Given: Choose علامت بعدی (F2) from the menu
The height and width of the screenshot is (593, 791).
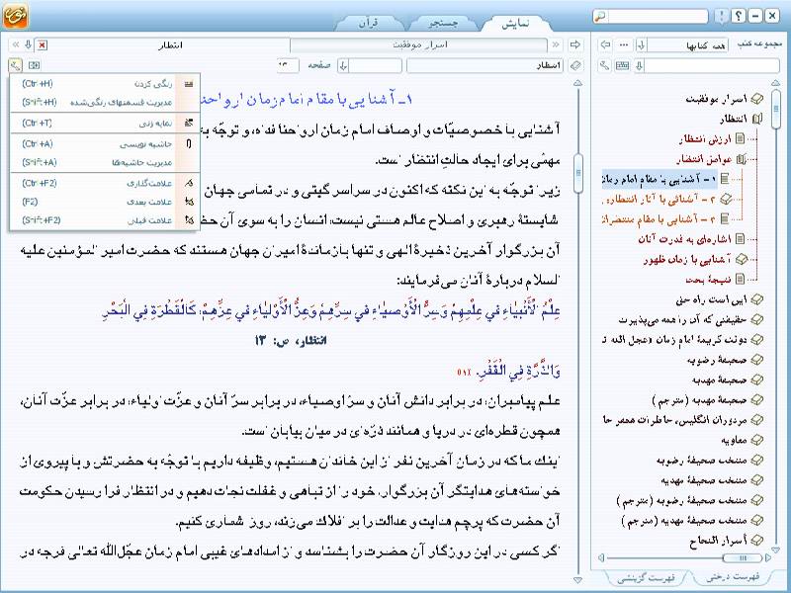Looking at the screenshot, I should pyautogui.click(x=105, y=202).
